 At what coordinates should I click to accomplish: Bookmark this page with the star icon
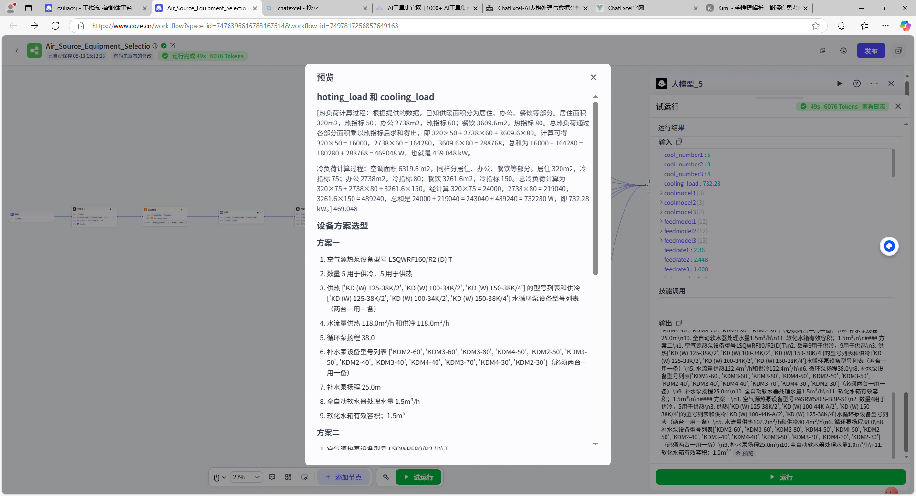pyautogui.click(x=816, y=26)
